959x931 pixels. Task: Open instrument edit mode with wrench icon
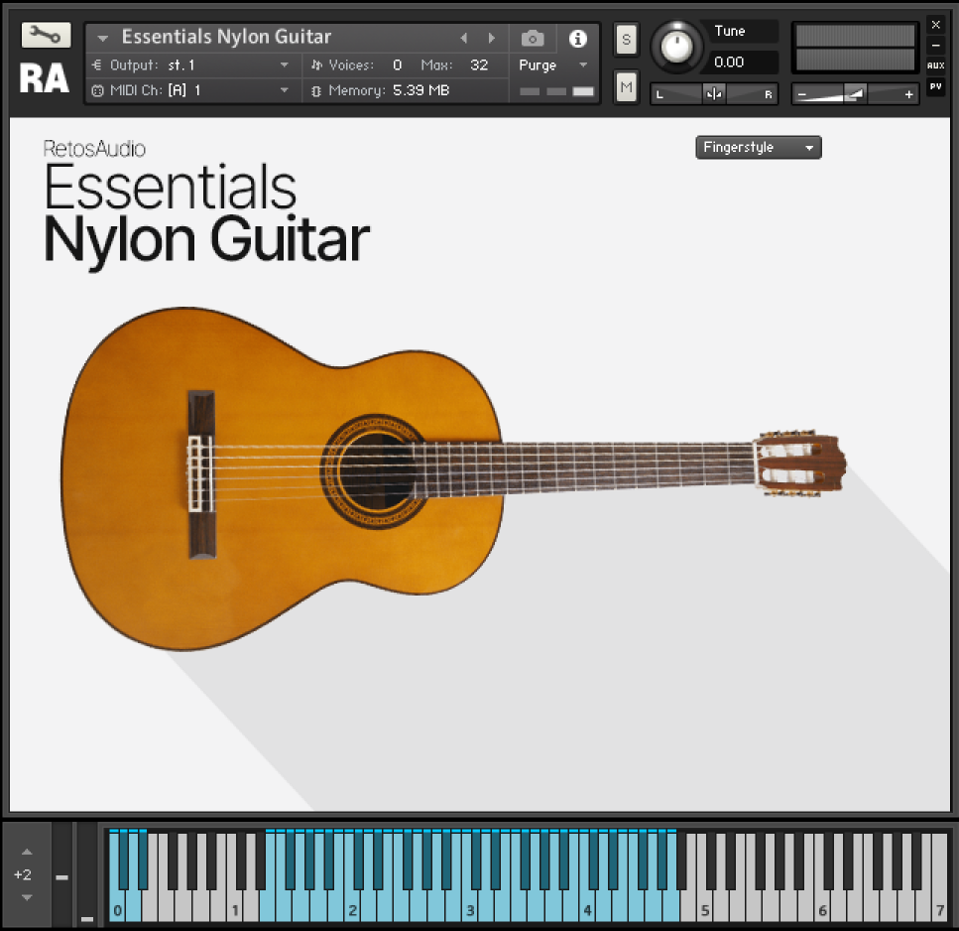pos(46,36)
